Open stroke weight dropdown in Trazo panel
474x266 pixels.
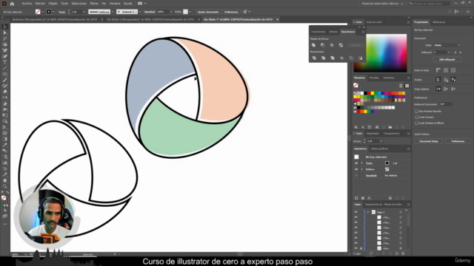pyautogui.click(x=381, y=141)
